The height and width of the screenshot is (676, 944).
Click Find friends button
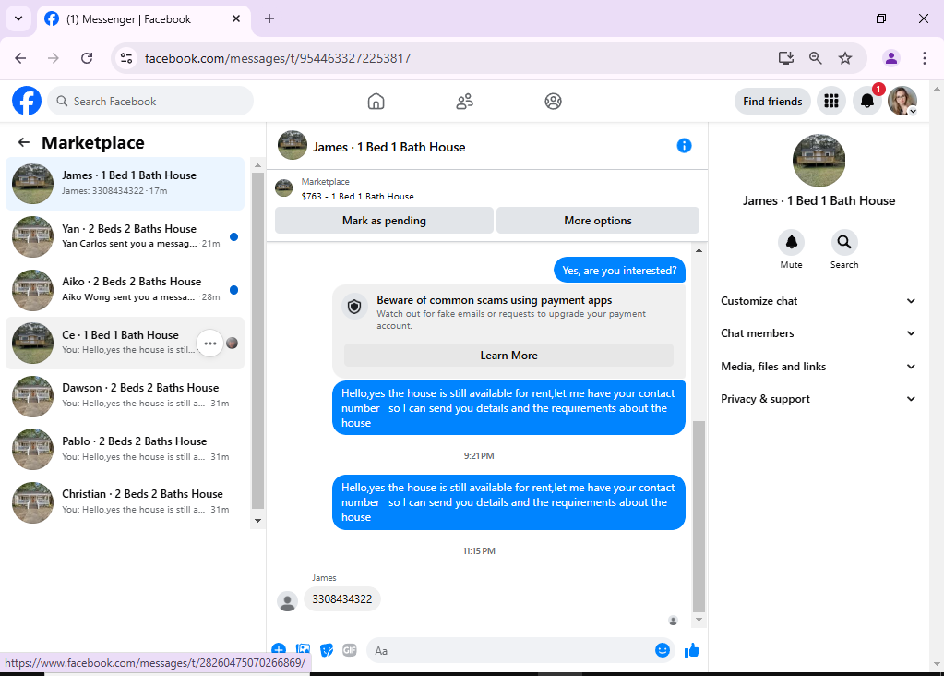(x=772, y=102)
